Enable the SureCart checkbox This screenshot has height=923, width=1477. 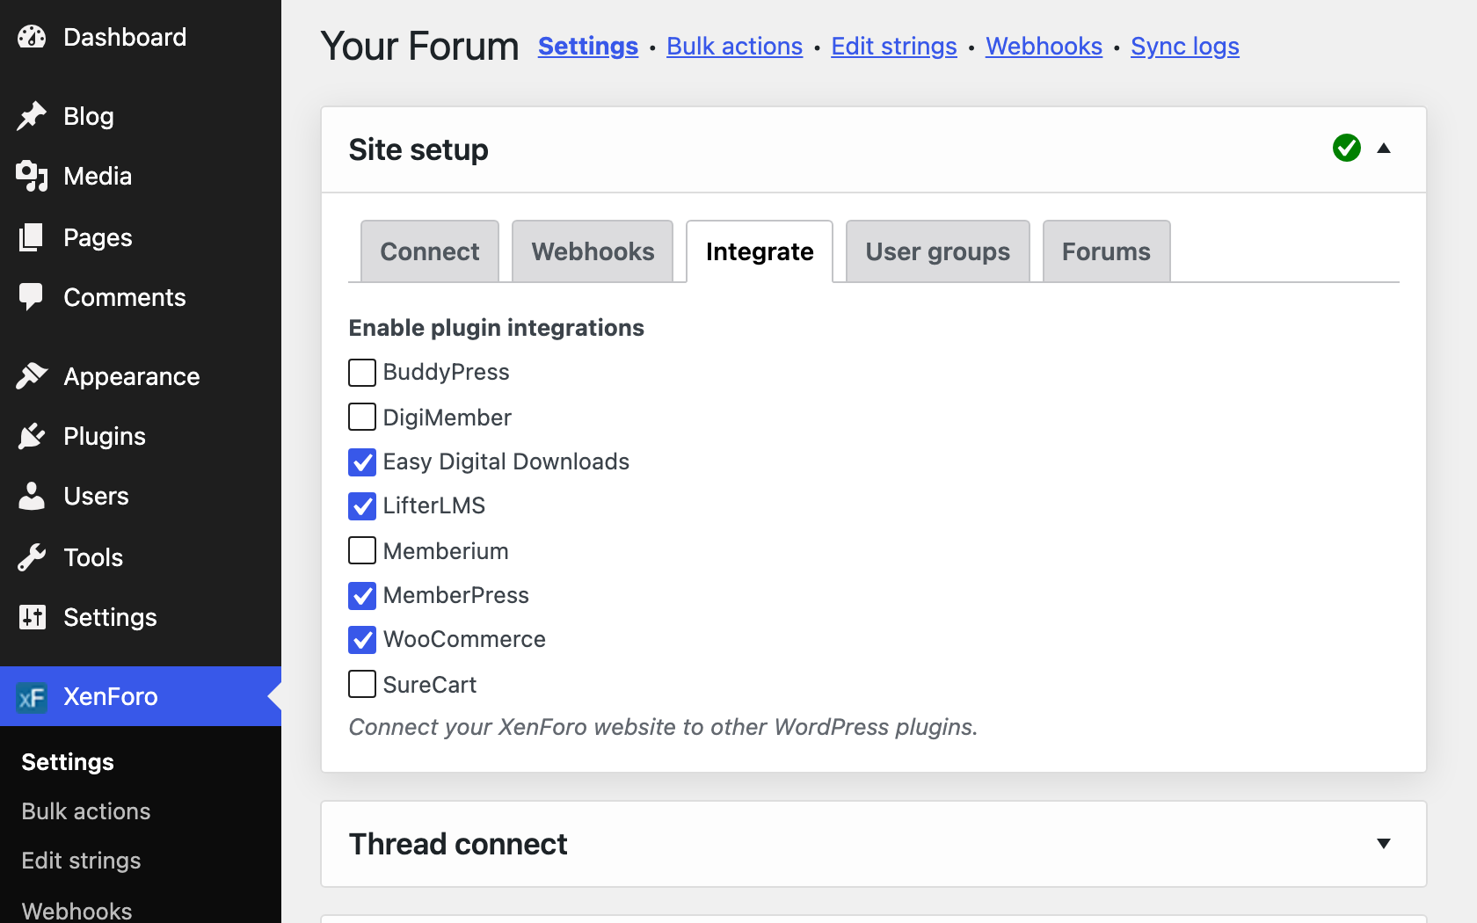(362, 684)
